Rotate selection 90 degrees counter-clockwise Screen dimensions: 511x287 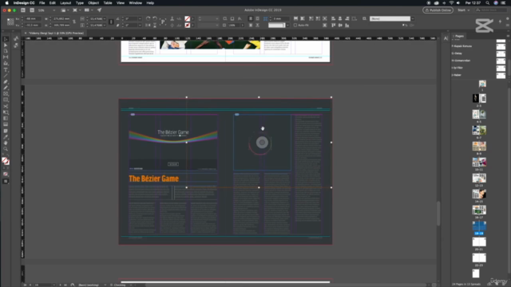155,18
